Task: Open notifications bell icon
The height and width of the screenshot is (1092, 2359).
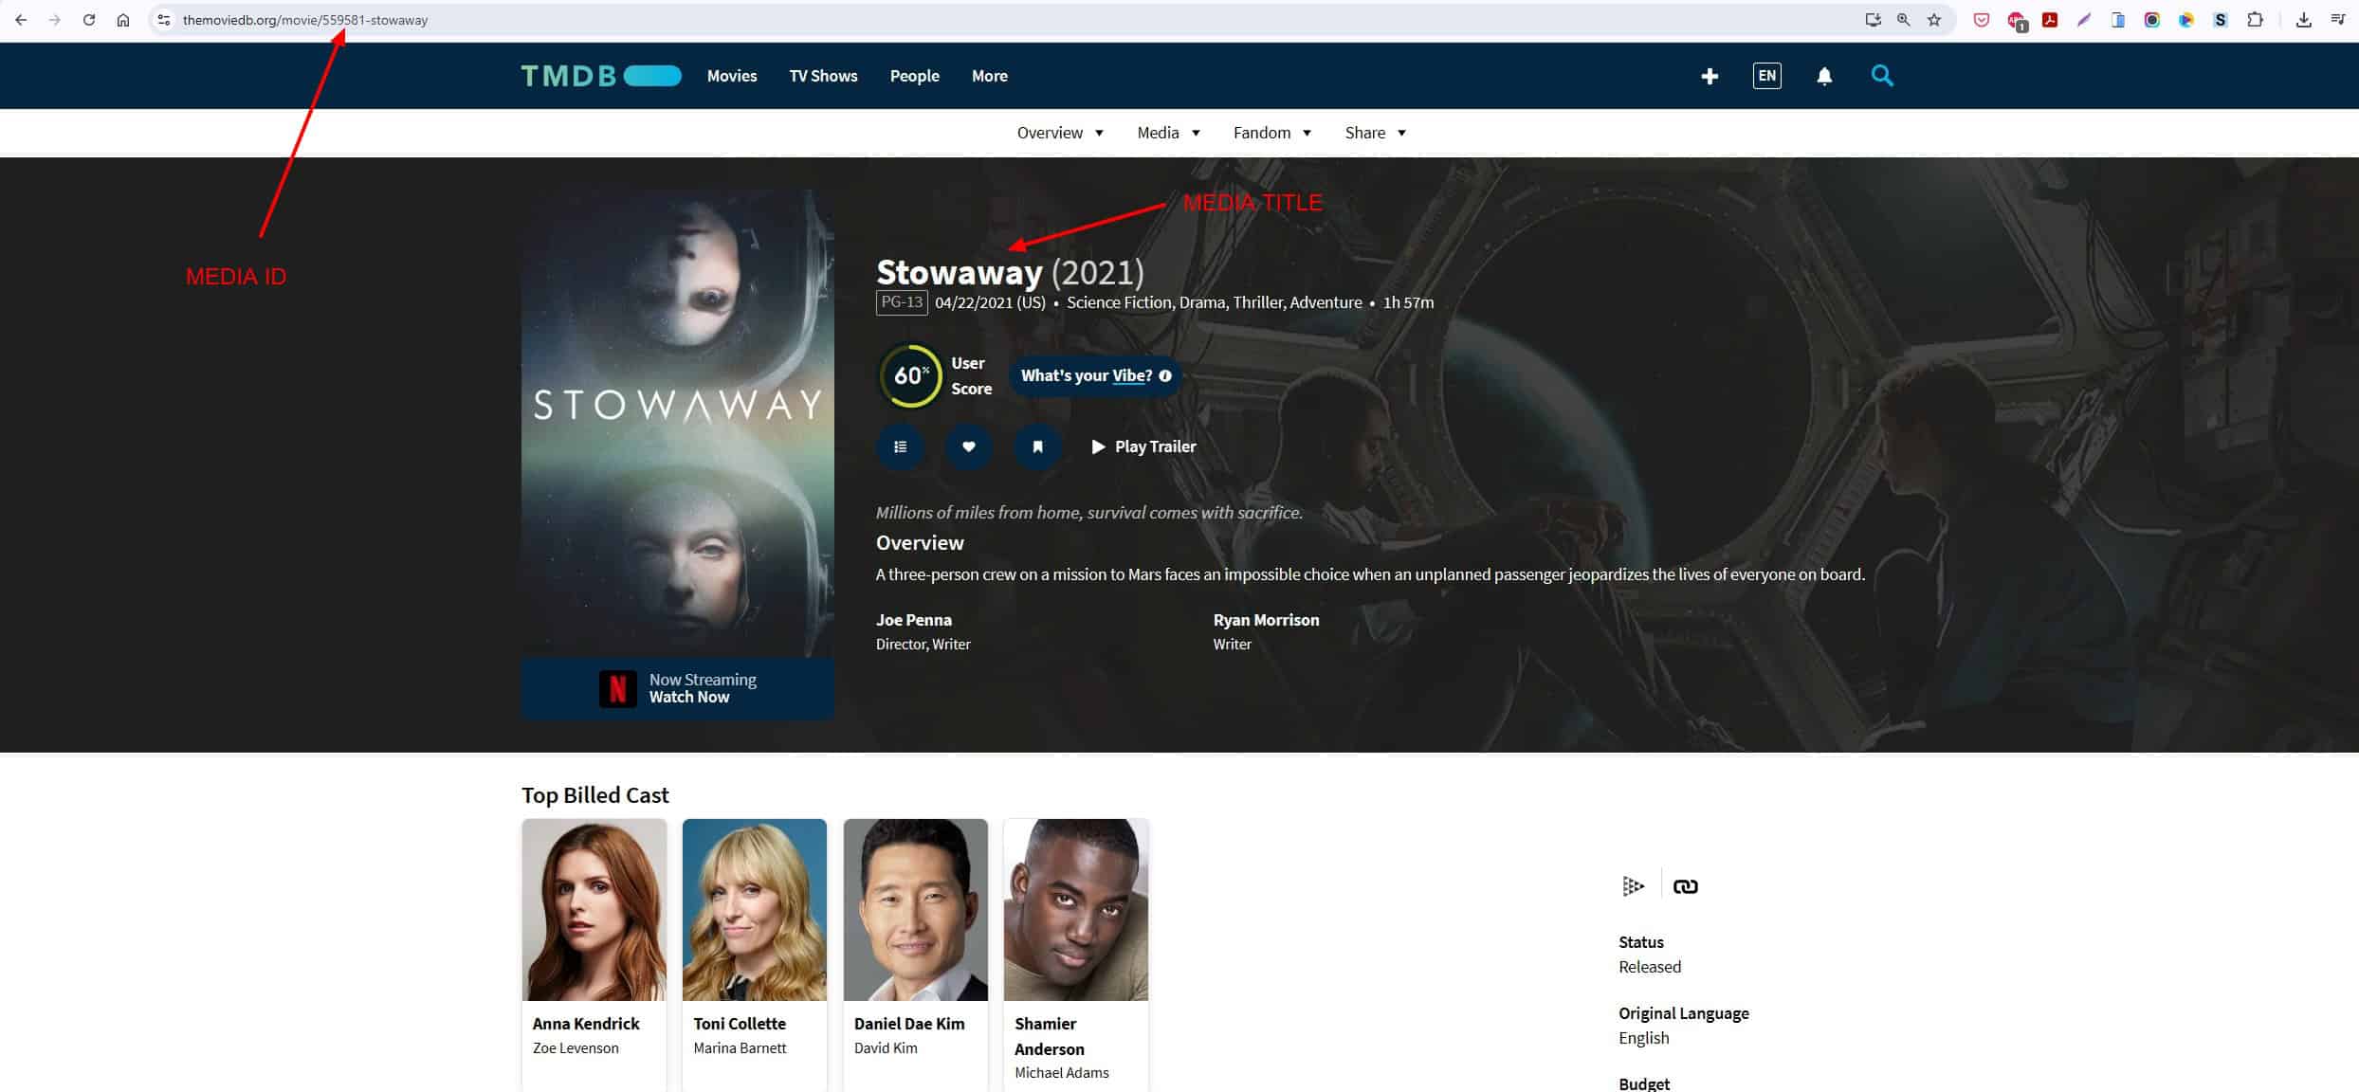Action: 1824,76
